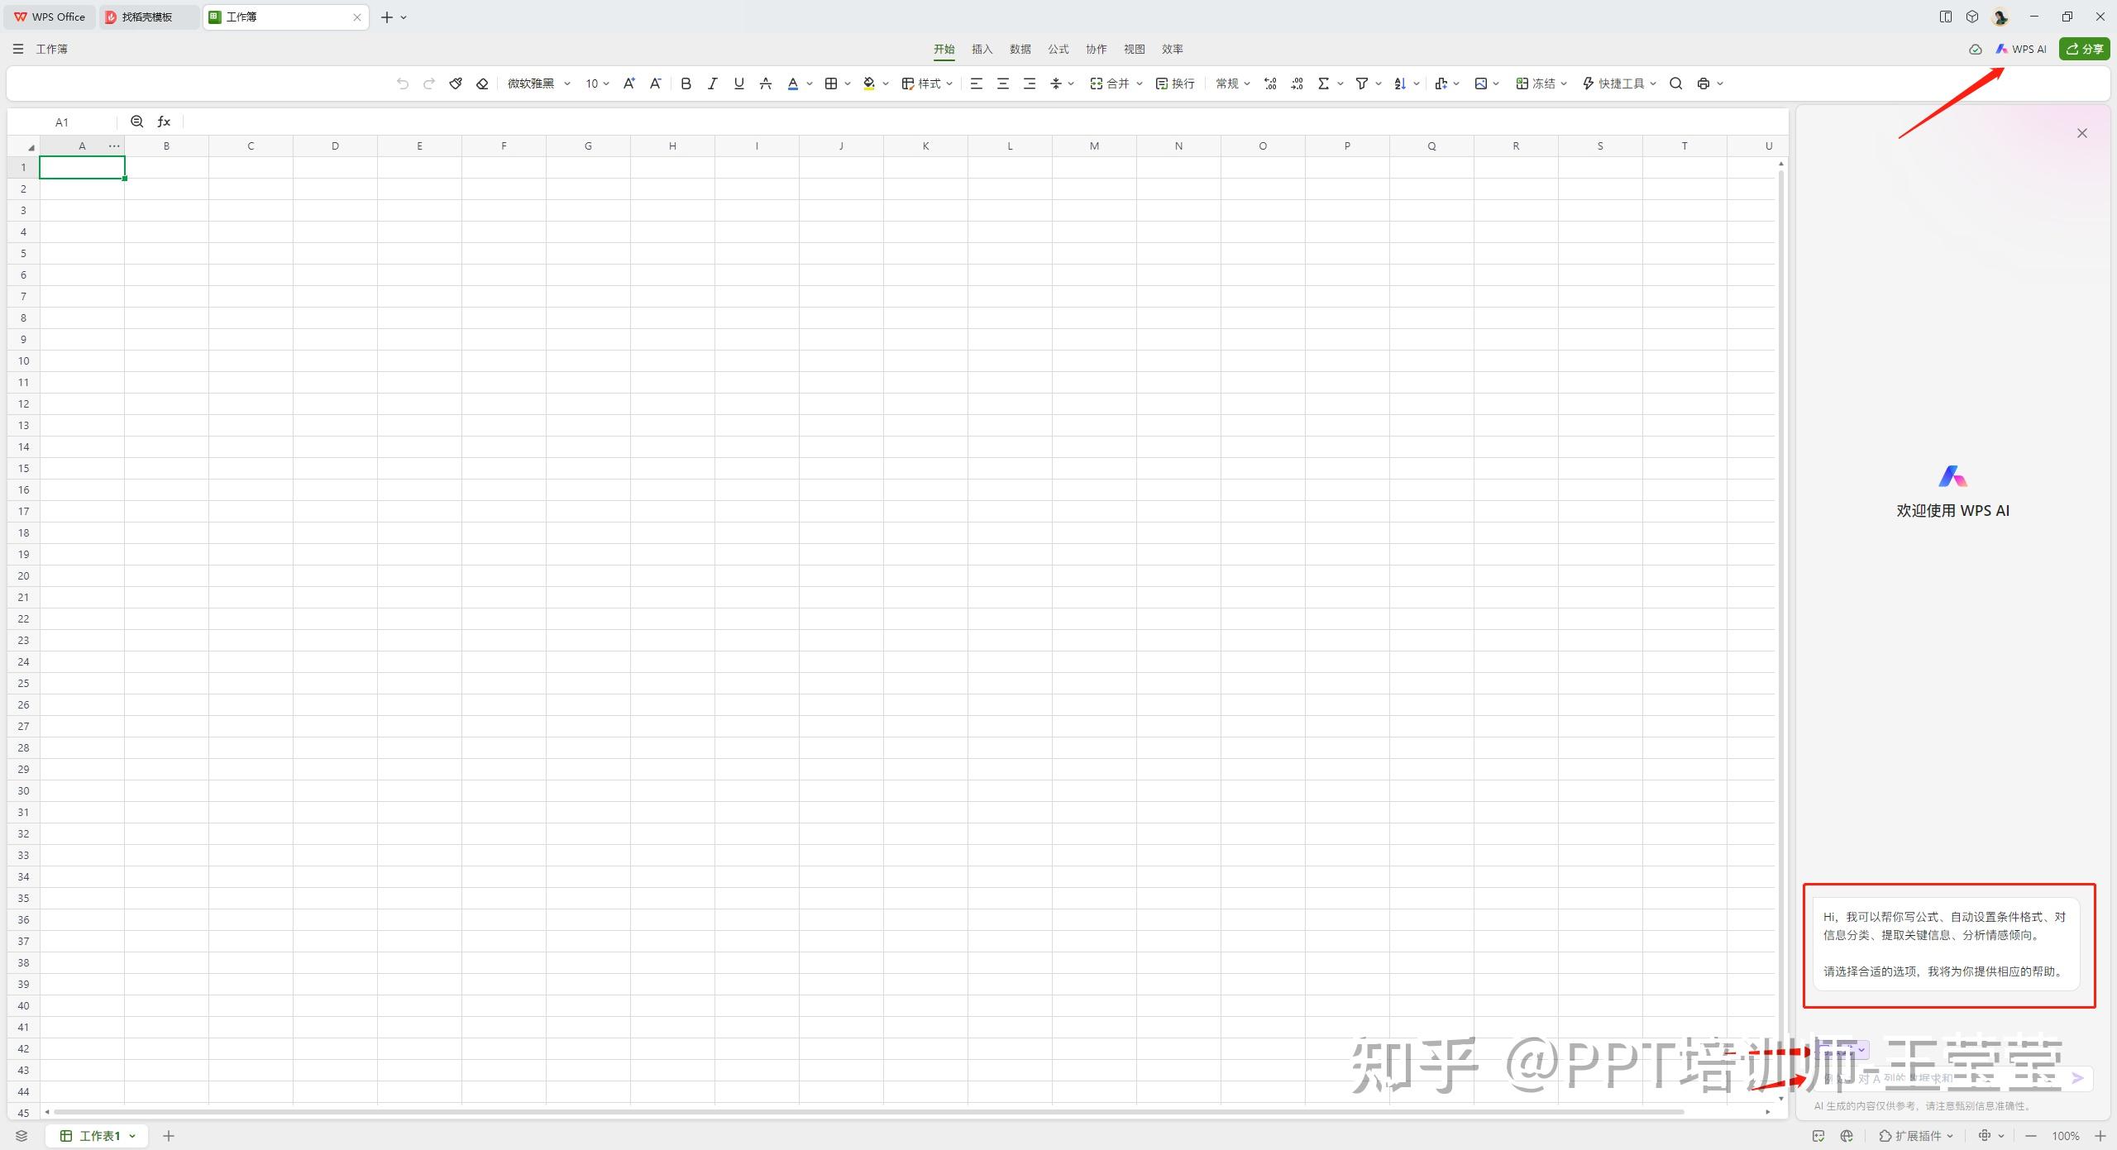The width and height of the screenshot is (2117, 1150).
Task: Click the green 分享 button
Action: pos(2085,50)
